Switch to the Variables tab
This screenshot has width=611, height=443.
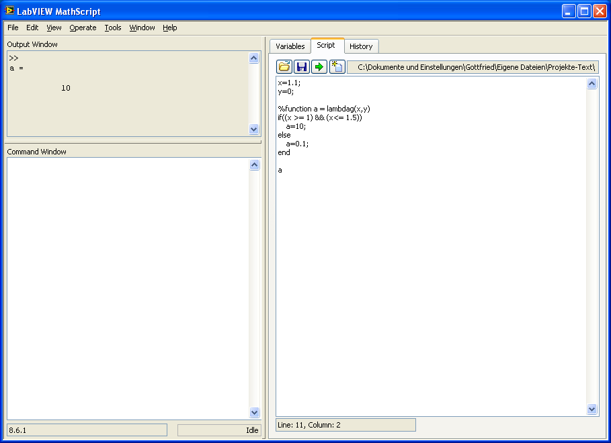point(290,46)
